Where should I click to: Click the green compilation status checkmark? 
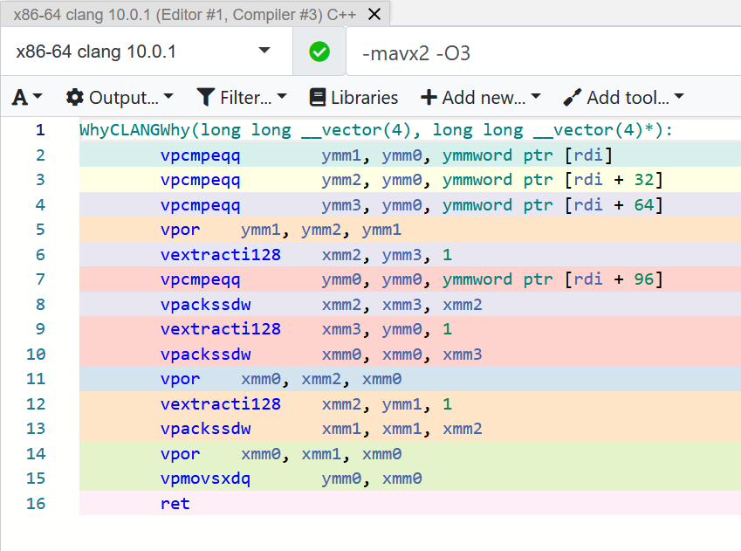[x=319, y=52]
